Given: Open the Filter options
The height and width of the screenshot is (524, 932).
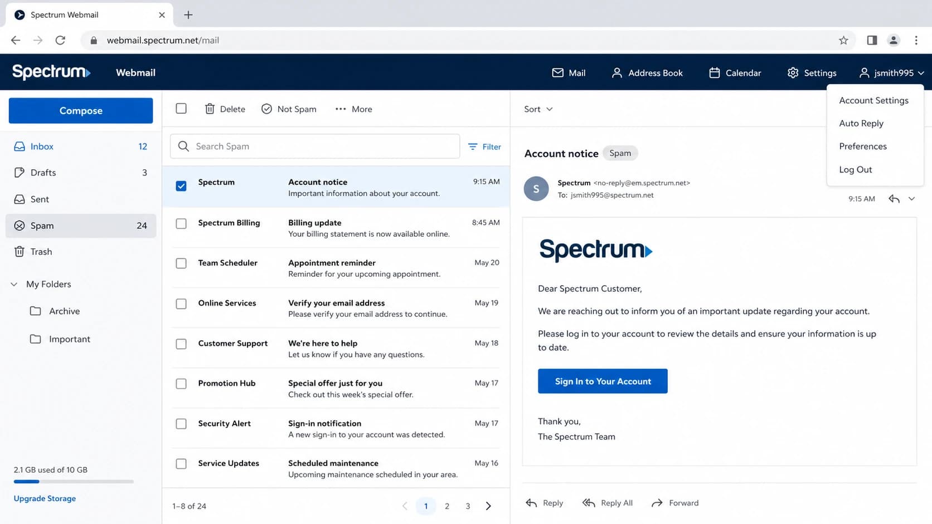Looking at the screenshot, I should click(x=484, y=147).
